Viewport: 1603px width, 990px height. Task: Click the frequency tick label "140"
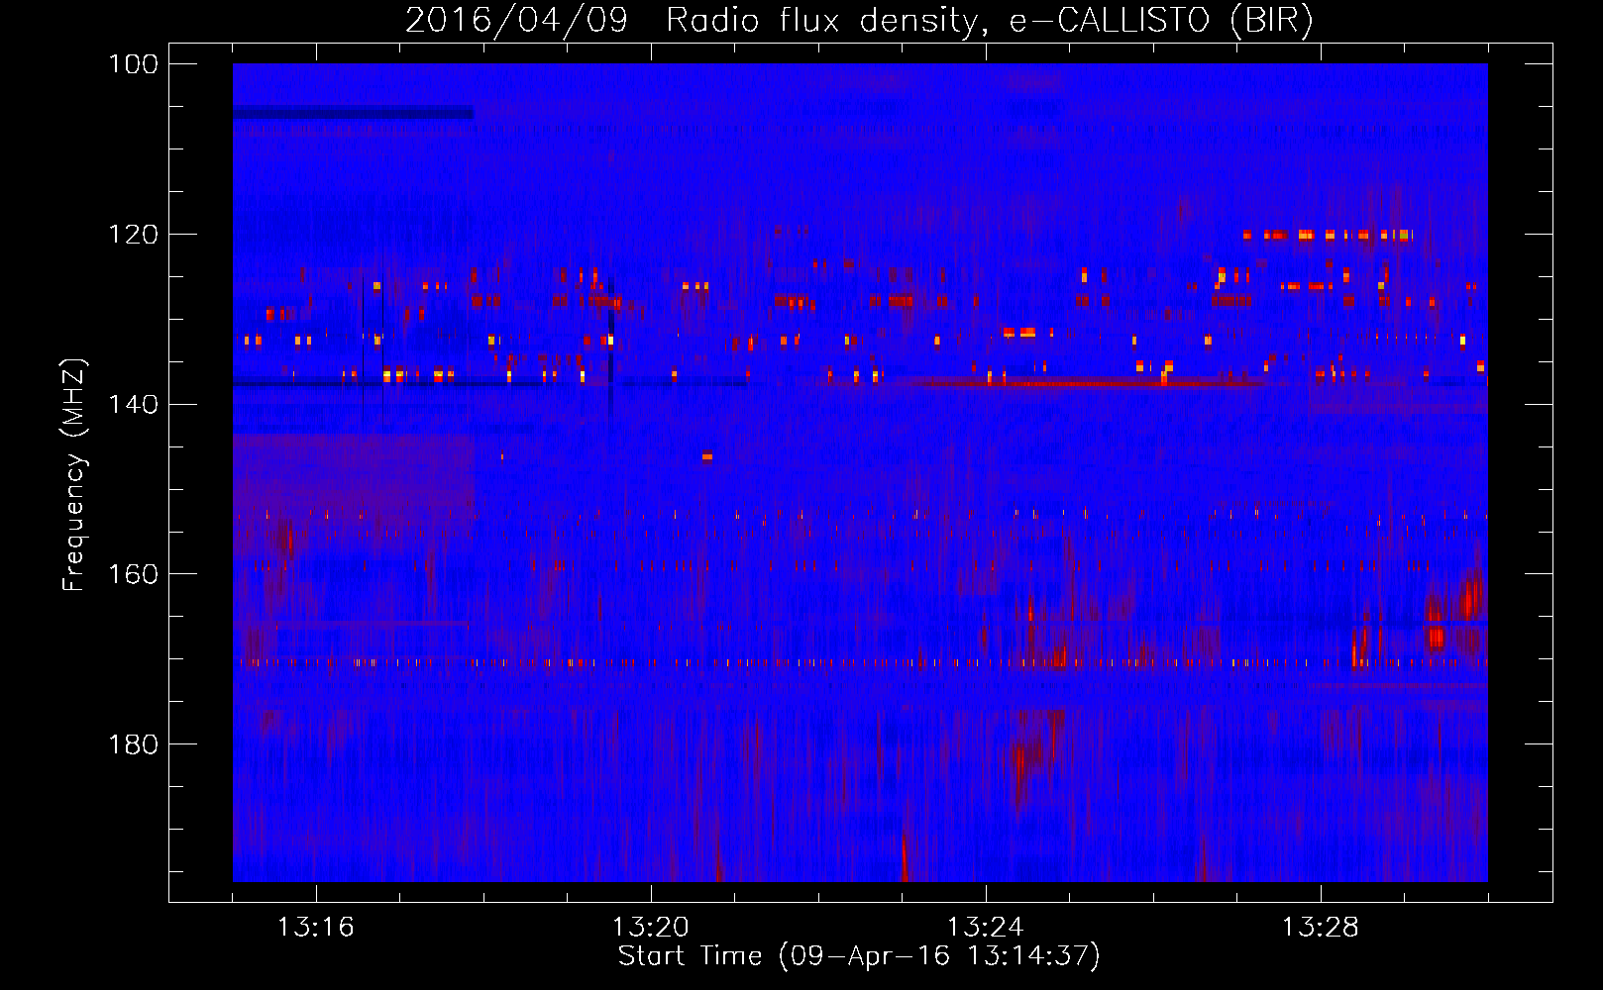pyautogui.click(x=134, y=404)
